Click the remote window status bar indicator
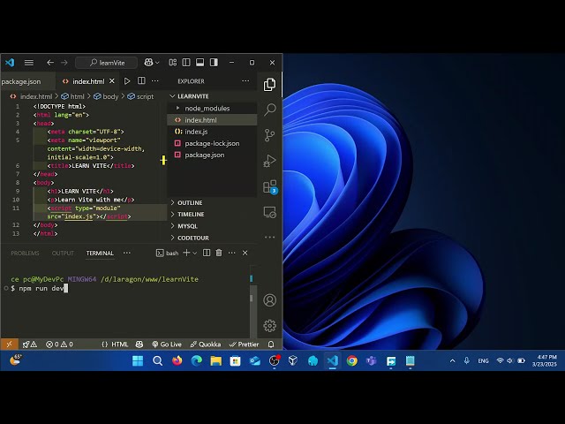The height and width of the screenshot is (424, 565). 10,344
